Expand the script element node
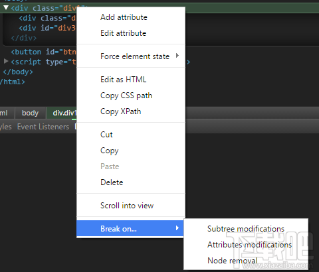This screenshot has width=319, height=272. [6, 61]
